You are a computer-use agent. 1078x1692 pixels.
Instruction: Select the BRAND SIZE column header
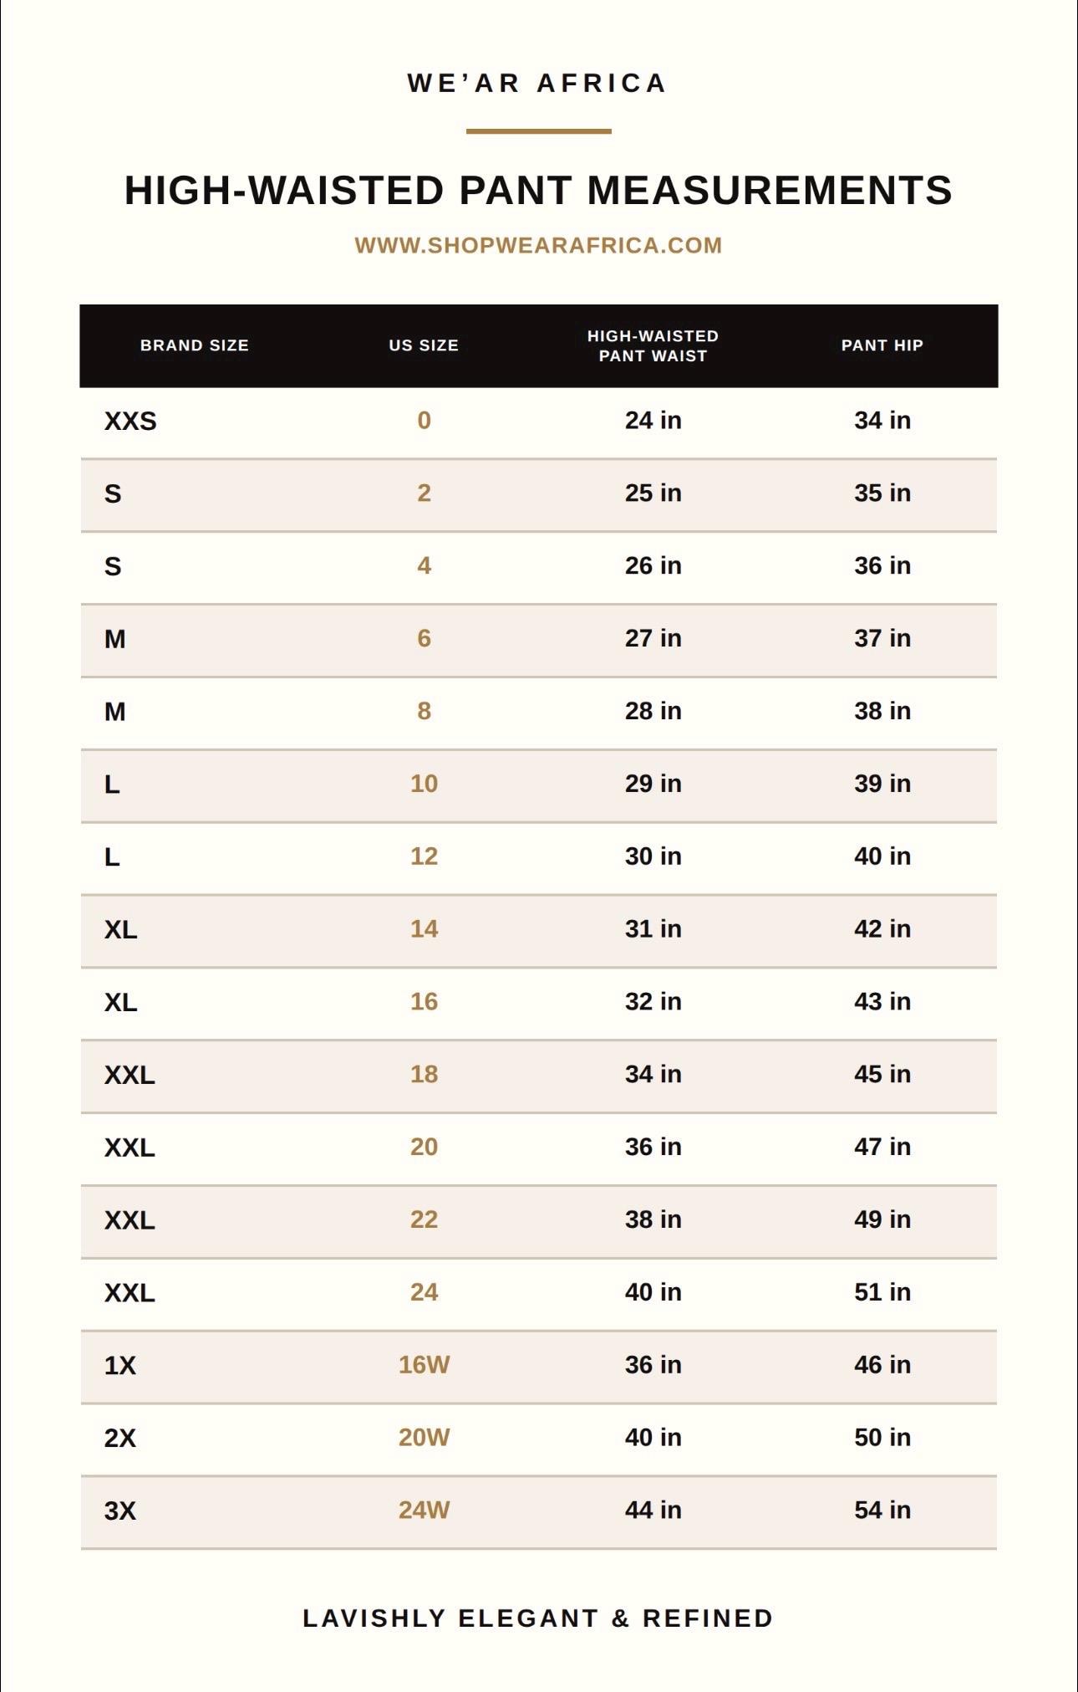(195, 345)
